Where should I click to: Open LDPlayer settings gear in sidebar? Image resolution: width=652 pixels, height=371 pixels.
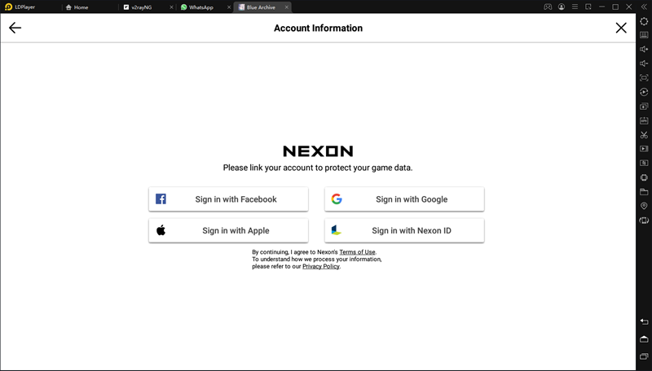(644, 21)
